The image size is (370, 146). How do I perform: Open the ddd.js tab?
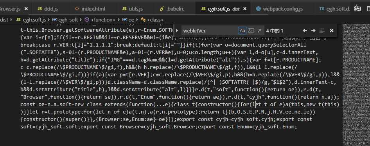point(50,9)
